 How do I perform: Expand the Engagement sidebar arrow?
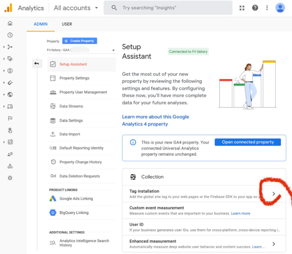[4, 59]
